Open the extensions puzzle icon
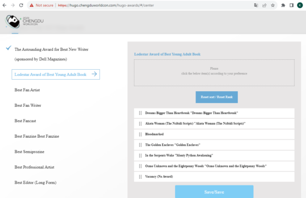This screenshot has width=306, height=198. point(283,5)
